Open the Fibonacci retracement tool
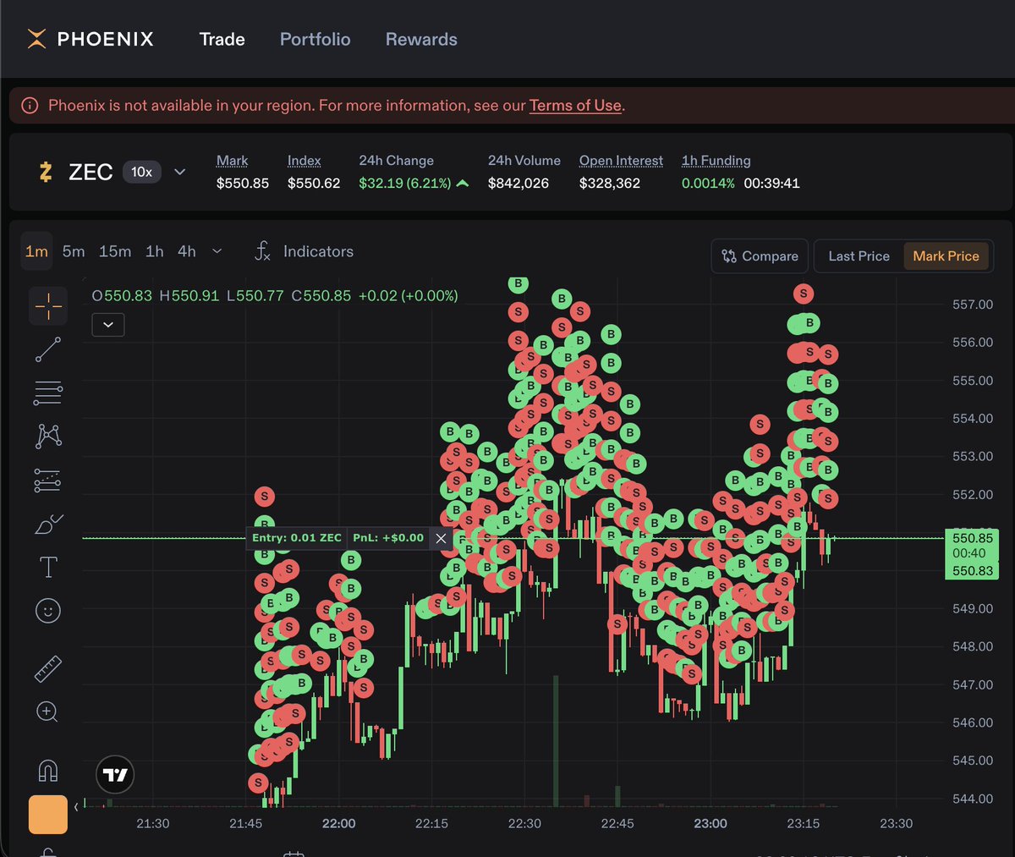This screenshot has height=857, width=1015. click(x=48, y=393)
